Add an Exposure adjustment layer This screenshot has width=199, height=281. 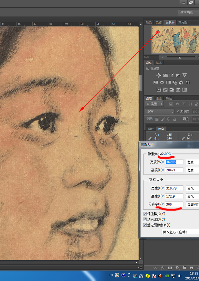(x=178, y=75)
